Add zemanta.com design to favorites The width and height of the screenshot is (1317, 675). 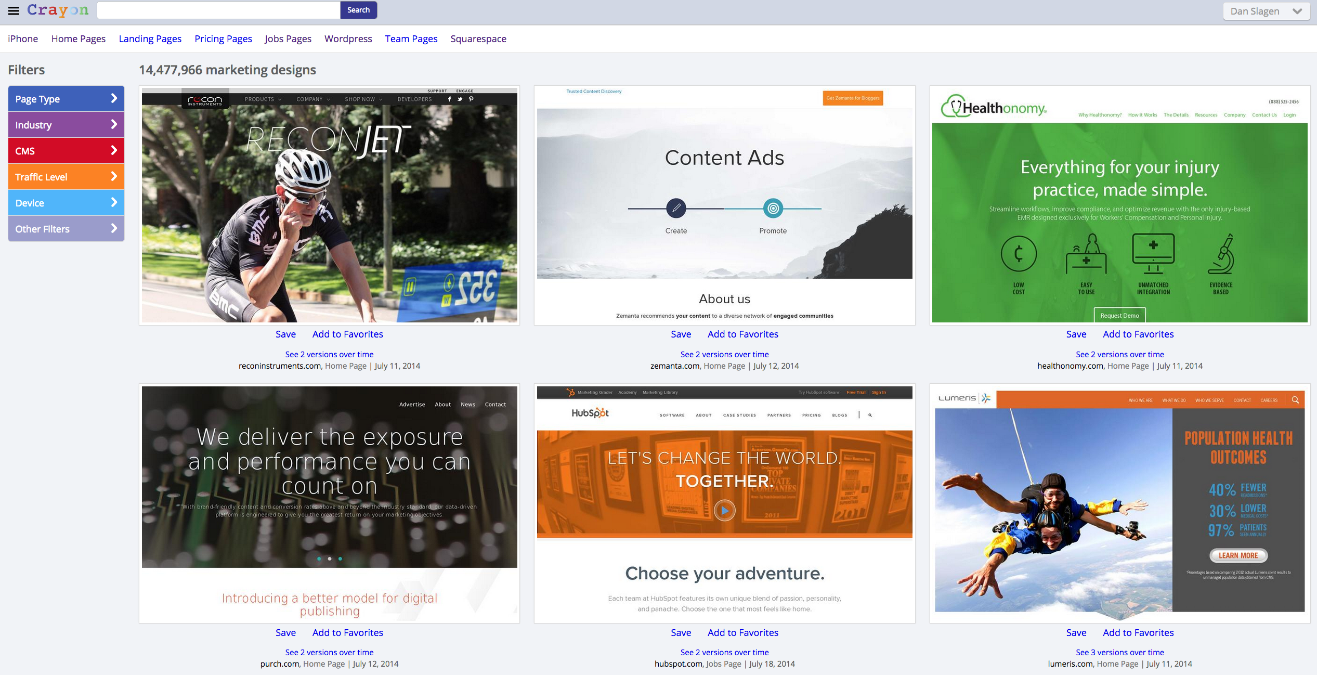pyautogui.click(x=742, y=334)
